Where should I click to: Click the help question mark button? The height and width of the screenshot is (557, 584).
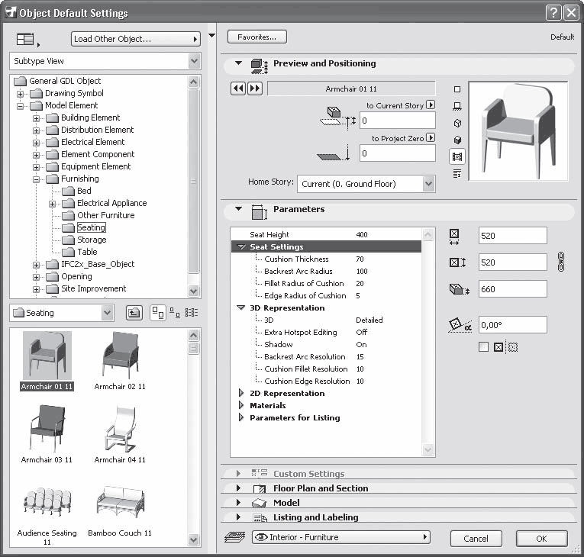point(553,13)
